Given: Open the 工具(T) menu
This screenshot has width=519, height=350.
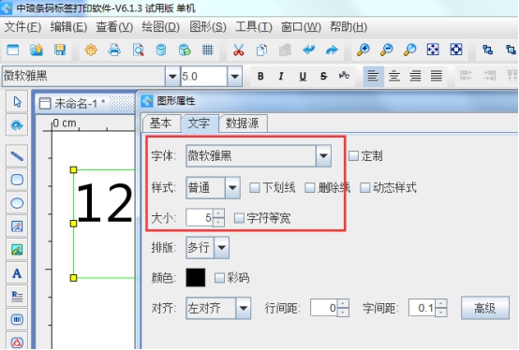Looking at the screenshot, I should pos(254,27).
